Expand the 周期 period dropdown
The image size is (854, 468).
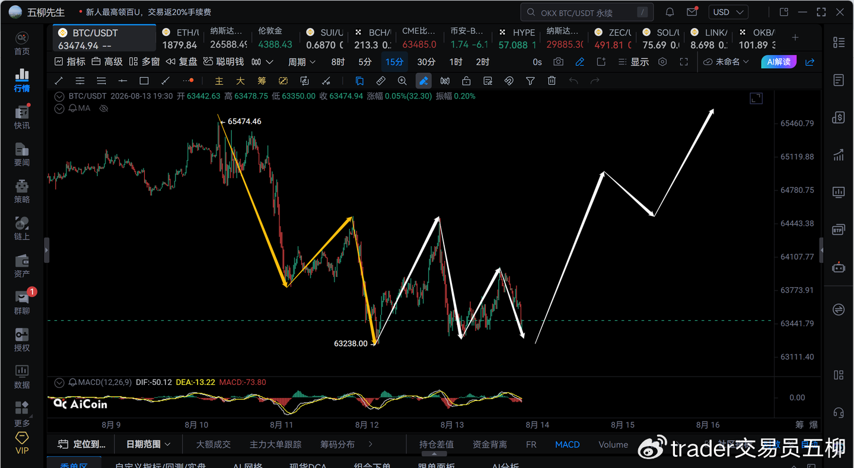(302, 62)
